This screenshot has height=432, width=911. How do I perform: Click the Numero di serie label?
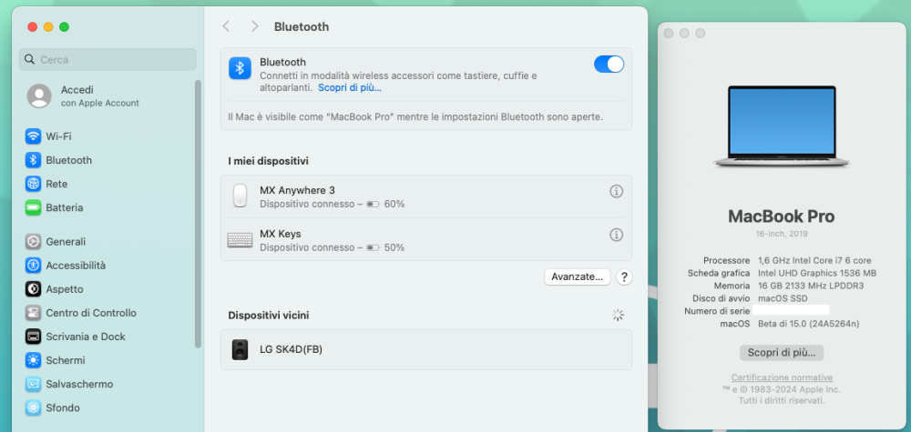click(717, 311)
